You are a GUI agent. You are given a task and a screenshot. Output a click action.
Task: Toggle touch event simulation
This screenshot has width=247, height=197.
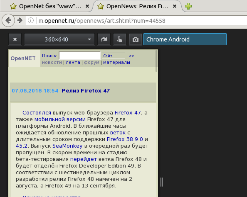(x=120, y=39)
